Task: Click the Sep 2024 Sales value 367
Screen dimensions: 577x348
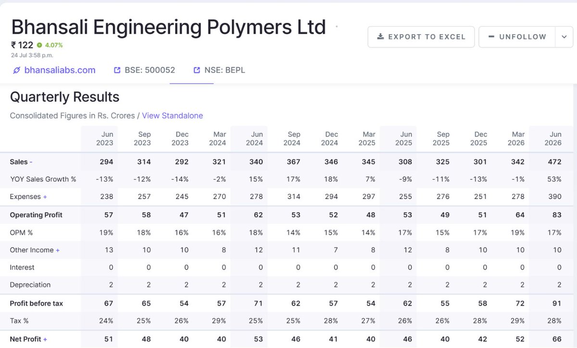Action: pyautogui.click(x=293, y=162)
